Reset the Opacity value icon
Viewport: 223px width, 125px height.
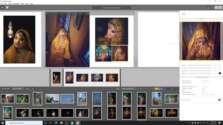click(x=220, y=70)
